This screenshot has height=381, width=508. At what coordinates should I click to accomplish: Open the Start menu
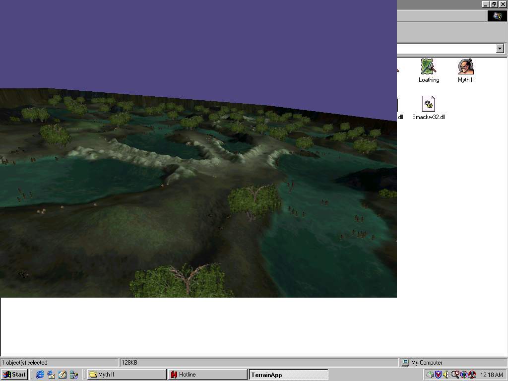14,375
